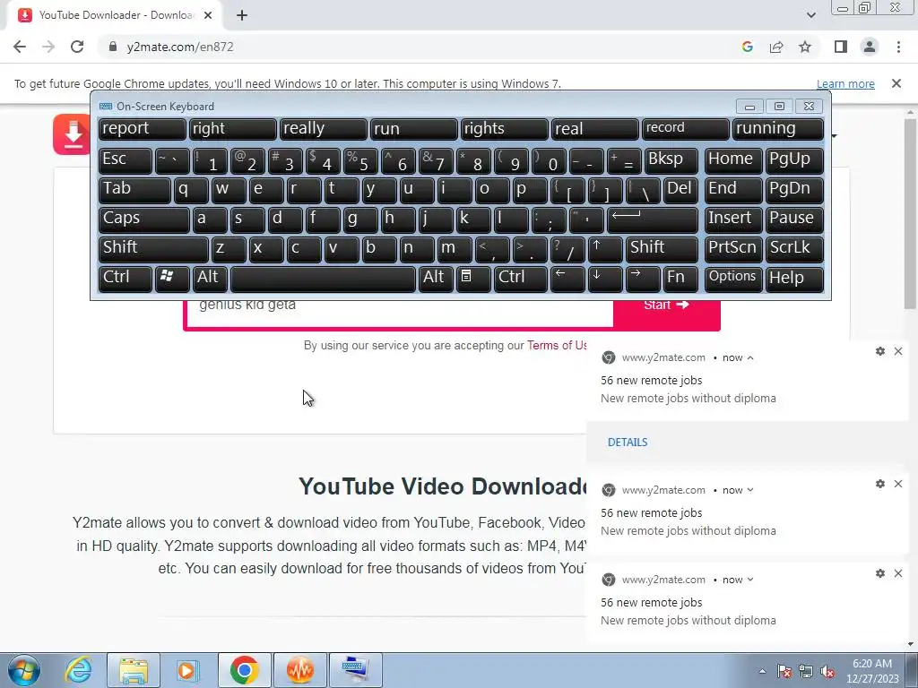918x688 pixels.
Task: Click the Google search icon in address bar
Action: point(747,47)
